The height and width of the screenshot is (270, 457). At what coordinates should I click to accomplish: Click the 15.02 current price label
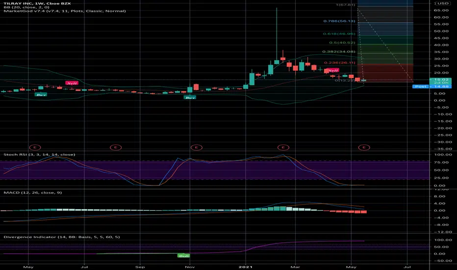coord(440,80)
